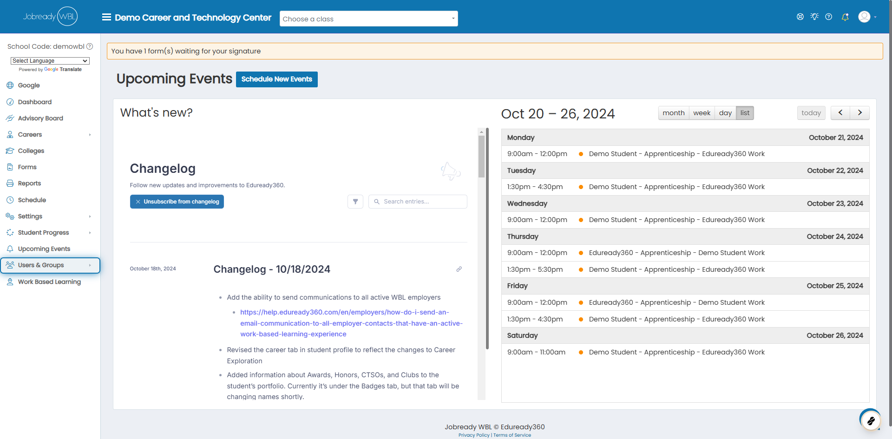This screenshot has height=439, width=892.
Task: Select the list calendar view
Action: pos(745,113)
